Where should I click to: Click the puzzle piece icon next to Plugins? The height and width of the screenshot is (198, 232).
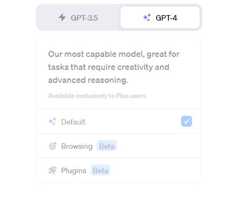pyautogui.click(x=52, y=170)
